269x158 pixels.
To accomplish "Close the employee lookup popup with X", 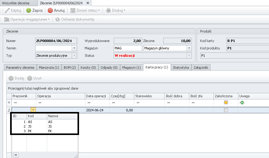I will pyautogui.click(x=16, y=155).
